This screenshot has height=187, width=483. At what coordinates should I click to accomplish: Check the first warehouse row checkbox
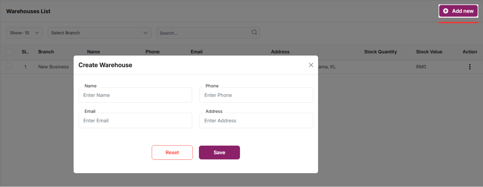9,66
